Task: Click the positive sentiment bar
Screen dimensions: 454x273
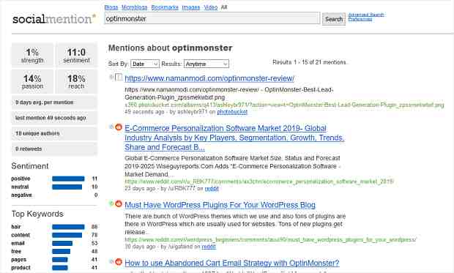Action: click(x=68, y=179)
